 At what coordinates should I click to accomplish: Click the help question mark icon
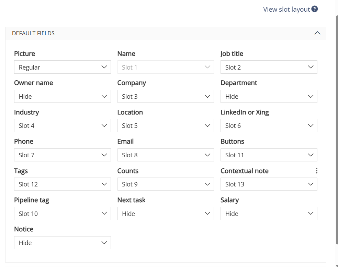pos(315,9)
